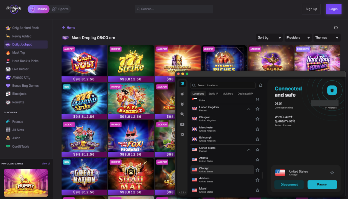348x199 pixels.
Task: Favorite the Manchester location star
Action: click(x=258, y=129)
